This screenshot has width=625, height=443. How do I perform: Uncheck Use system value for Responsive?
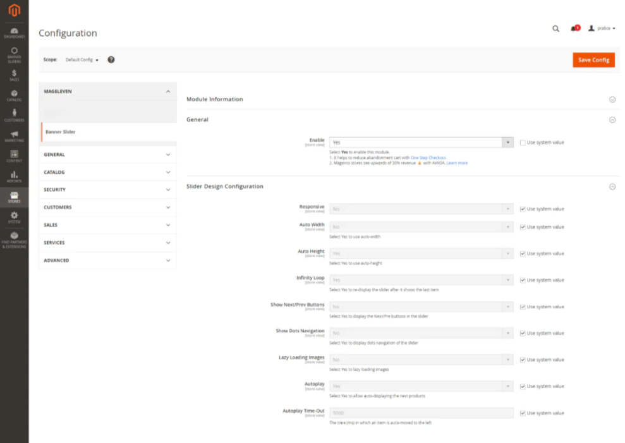(x=523, y=209)
